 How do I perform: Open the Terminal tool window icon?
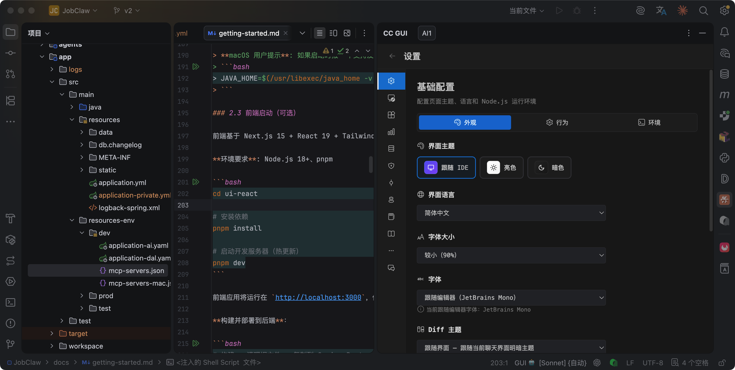click(x=10, y=302)
